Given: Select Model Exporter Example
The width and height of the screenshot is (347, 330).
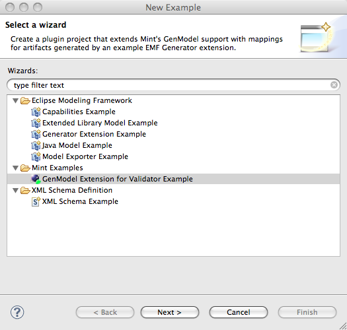Looking at the screenshot, I should [85, 156].
